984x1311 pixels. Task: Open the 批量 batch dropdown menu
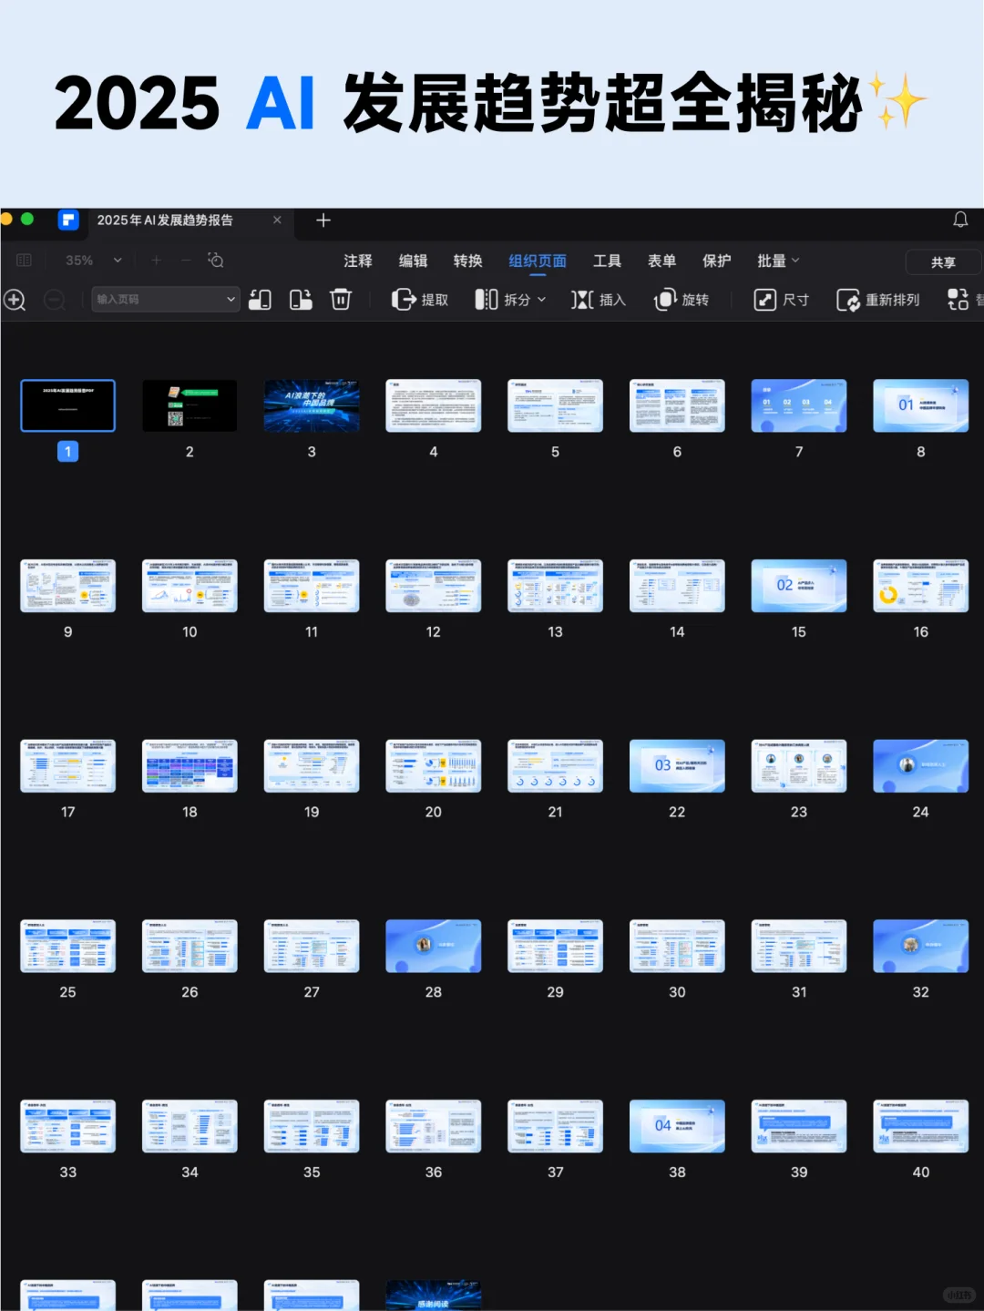(778, 261)
